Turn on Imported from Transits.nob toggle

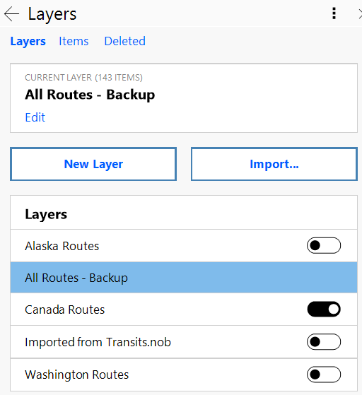coord(324,342)
